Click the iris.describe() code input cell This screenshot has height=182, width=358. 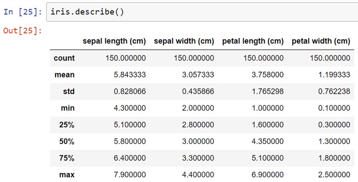pyautogui.click(x=200, y=12)
